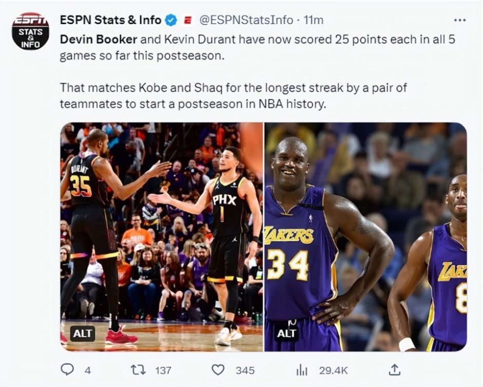This screenshot has width=483, height=387.
Task: Open the ESPN Stats & Info display name
Action: (x=110, y=20)
